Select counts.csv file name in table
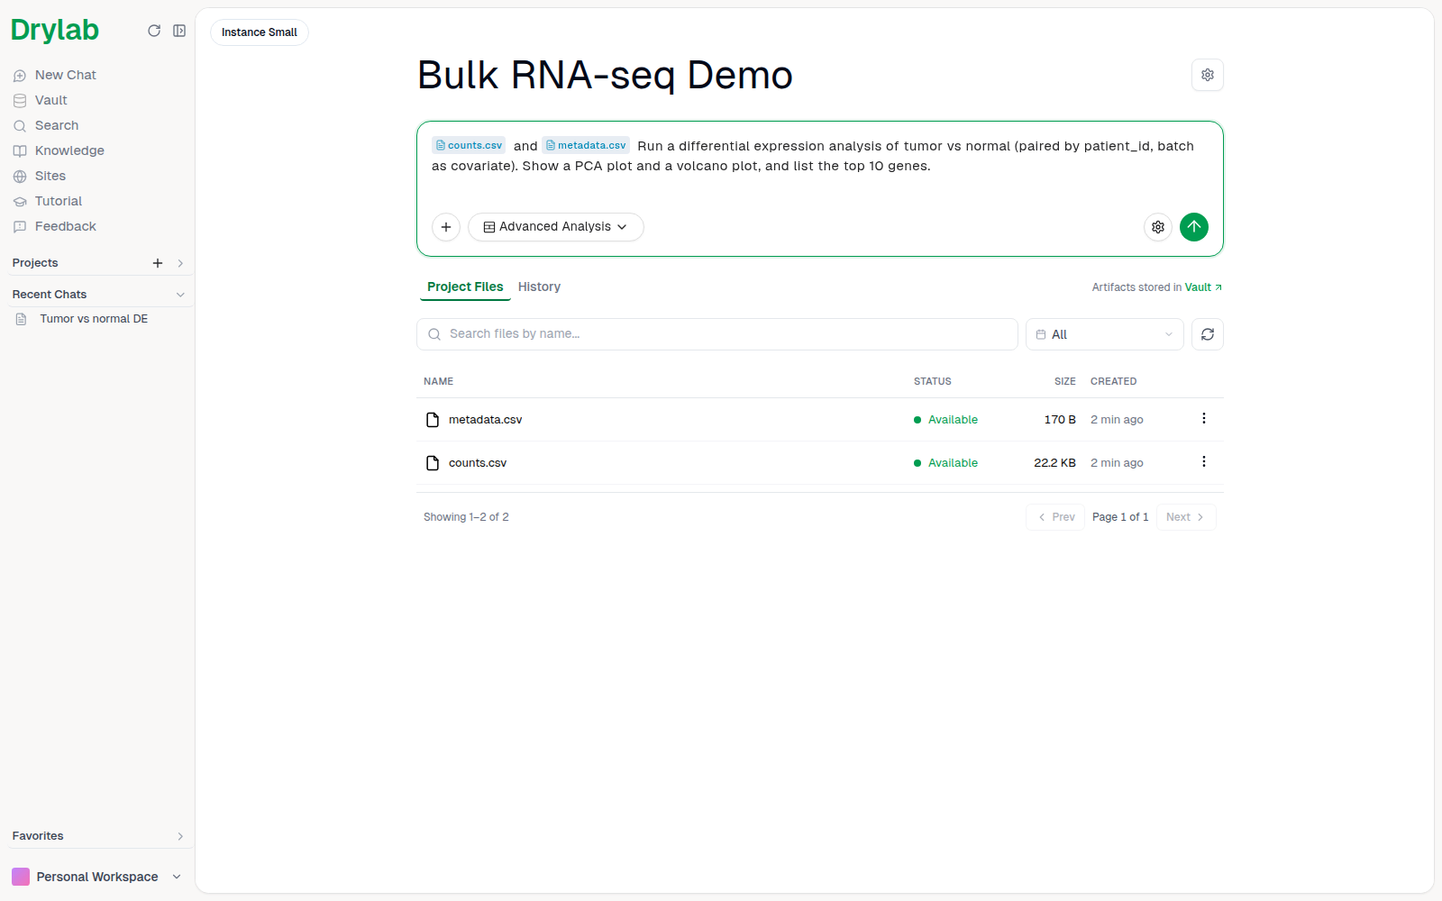Viewport: 1442px width, 901px height. point(478,463)
